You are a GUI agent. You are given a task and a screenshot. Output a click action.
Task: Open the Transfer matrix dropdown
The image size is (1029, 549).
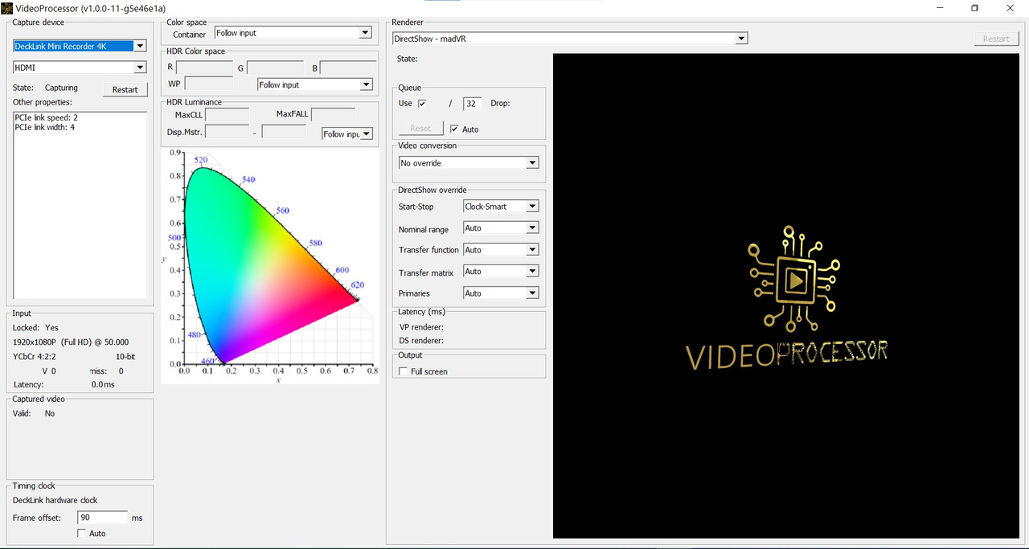click(x=501, y=272)
